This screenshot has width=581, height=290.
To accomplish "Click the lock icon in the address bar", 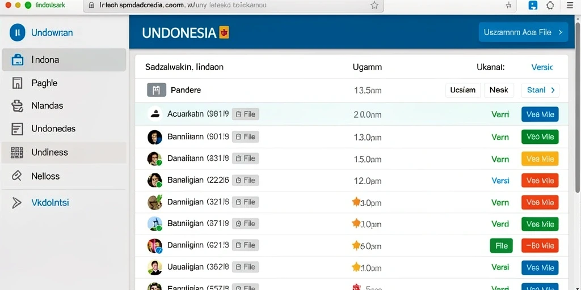I will tap(91, 5).
